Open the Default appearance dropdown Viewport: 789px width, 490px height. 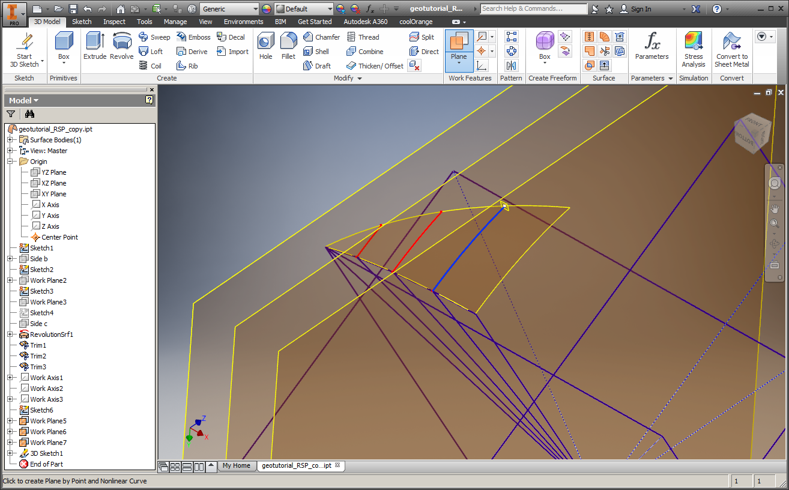(329, 9)
